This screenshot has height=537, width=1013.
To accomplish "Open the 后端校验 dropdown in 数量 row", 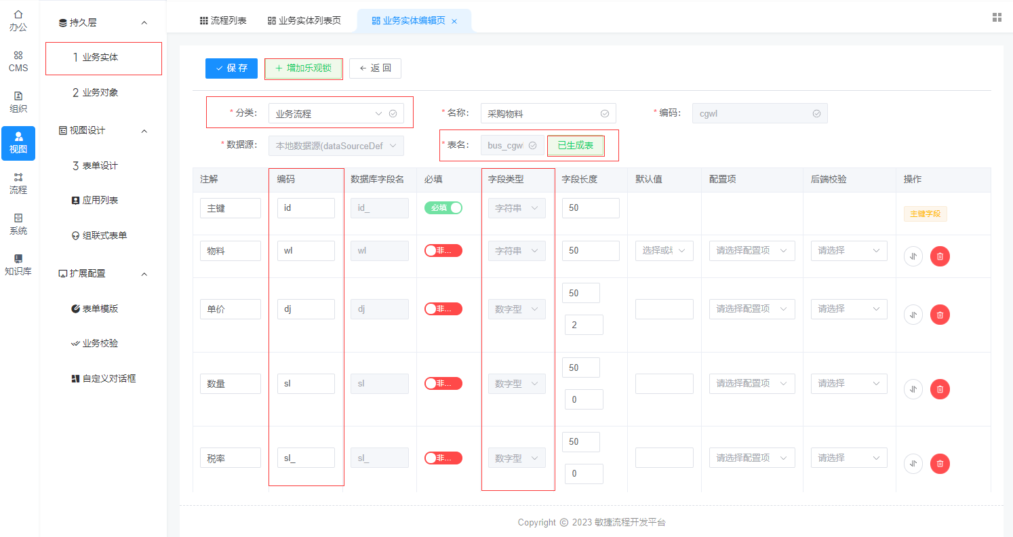I will [x=849, y=384].
